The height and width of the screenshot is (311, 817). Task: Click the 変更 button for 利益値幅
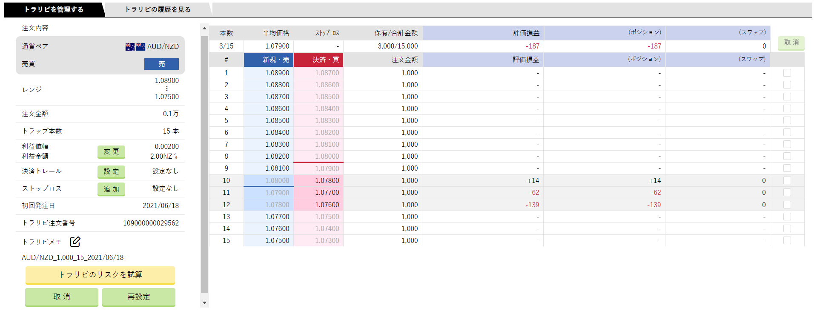click(x=111, y=152)
